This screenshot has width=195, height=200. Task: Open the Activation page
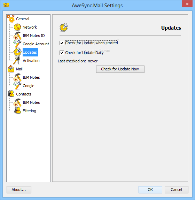[x=31, y=61]
